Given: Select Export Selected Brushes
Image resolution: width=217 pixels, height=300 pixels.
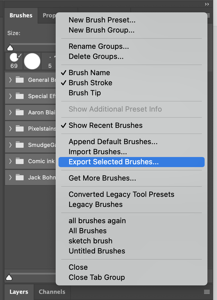Looking at the screenshot, I should point(113,162).
